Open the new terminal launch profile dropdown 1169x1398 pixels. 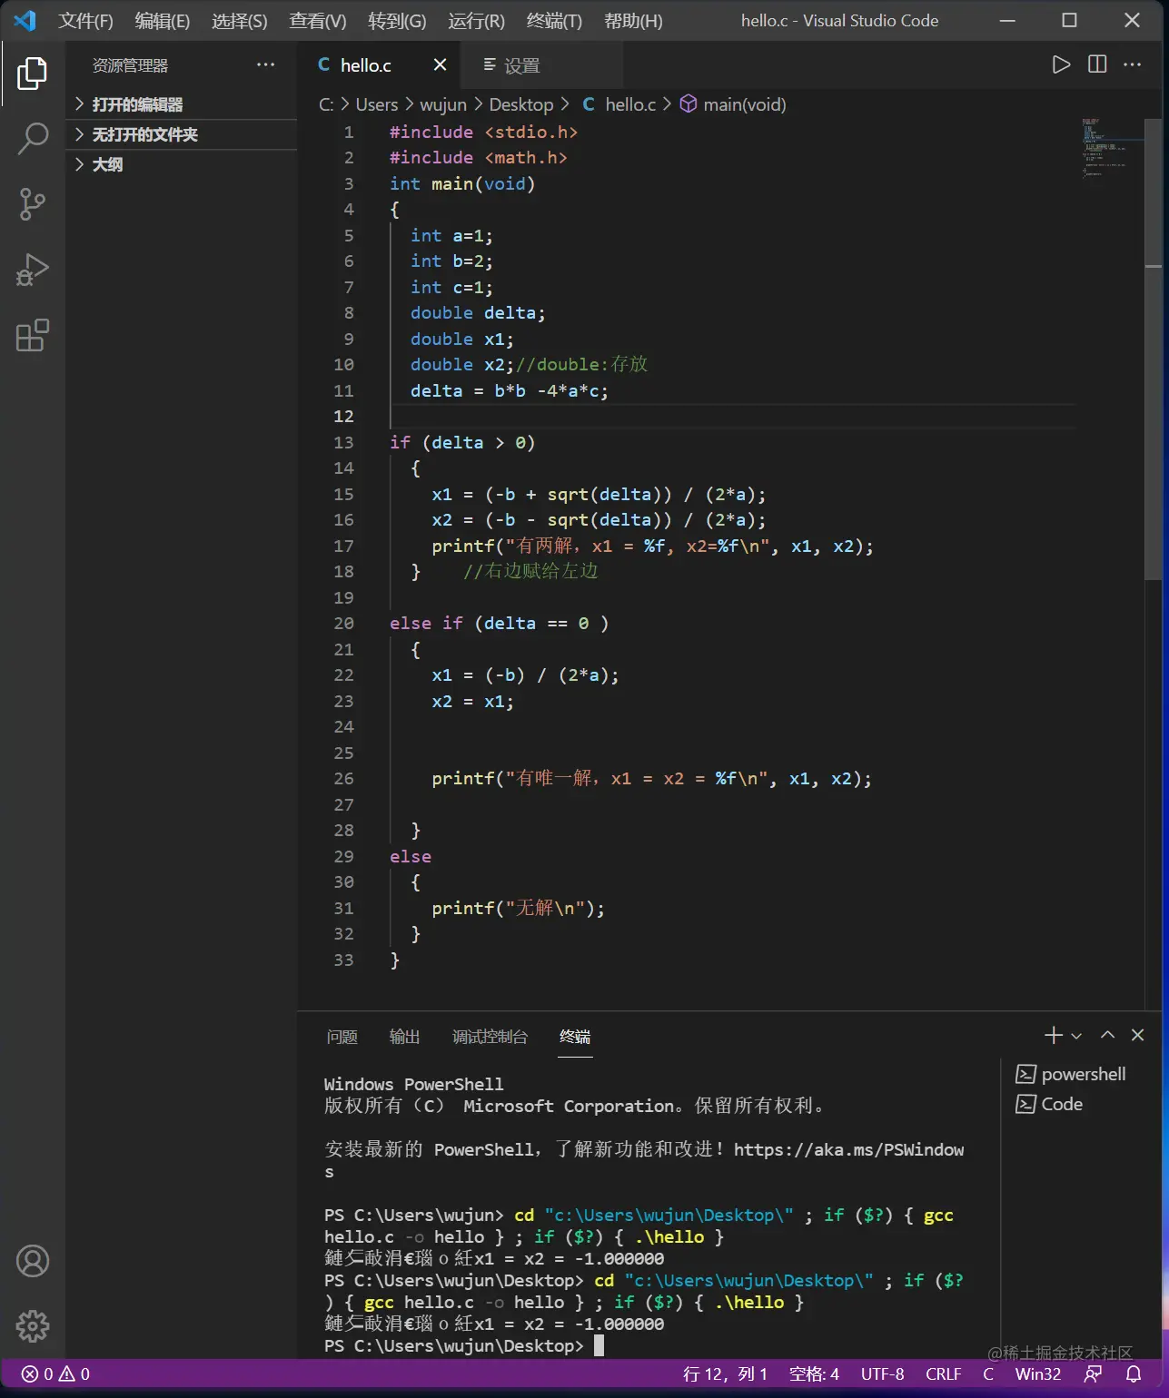click(1076, 1036)
